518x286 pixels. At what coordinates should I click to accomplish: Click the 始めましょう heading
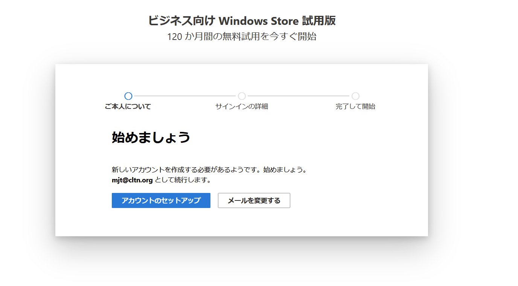tap(151, 138)
